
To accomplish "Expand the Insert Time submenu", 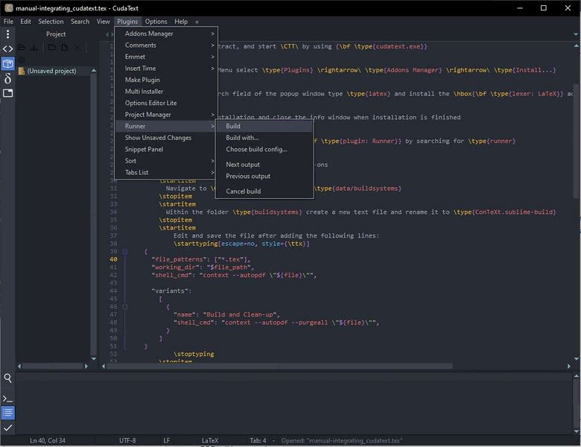I will [166, 69].
